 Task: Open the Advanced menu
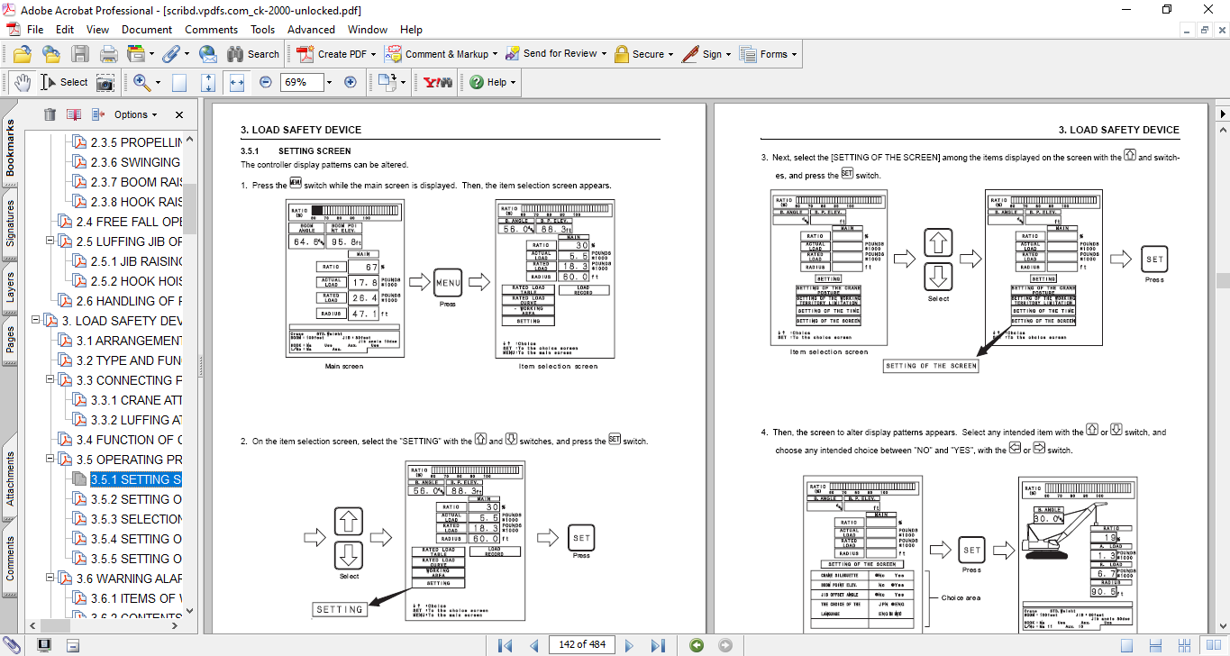click(x=311, y=30)
